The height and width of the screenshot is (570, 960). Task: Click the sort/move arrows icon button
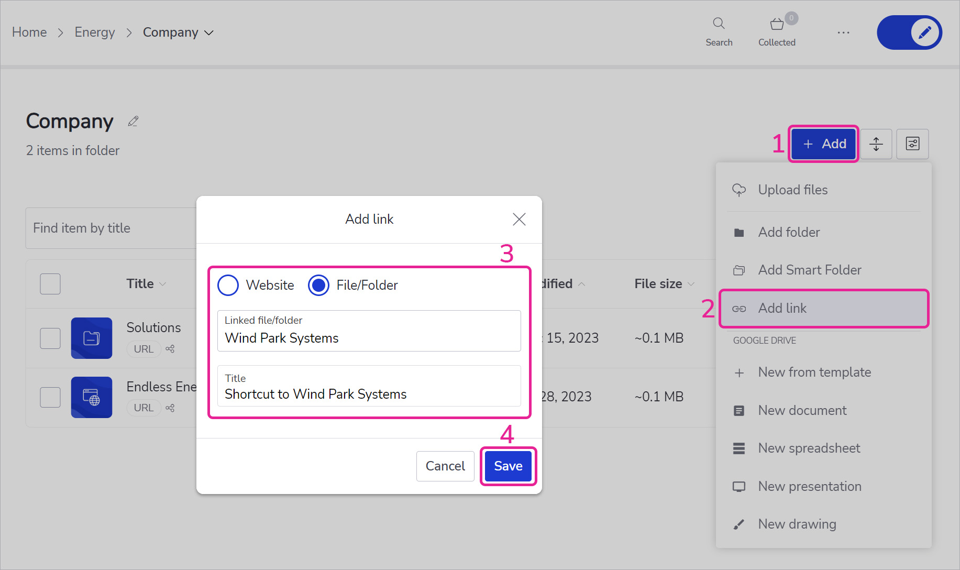[876, 144]
